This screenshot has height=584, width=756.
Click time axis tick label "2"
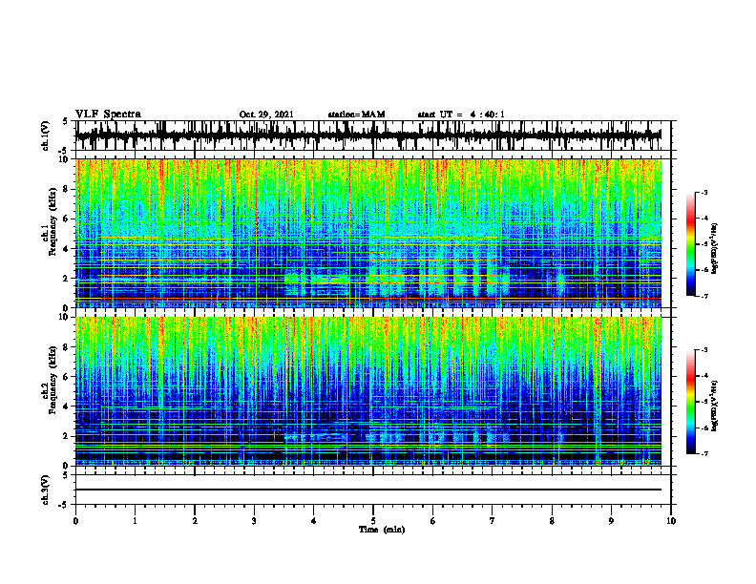click(195, 521)
